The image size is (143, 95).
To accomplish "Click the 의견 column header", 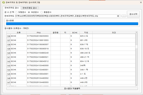I will [114, 32].
